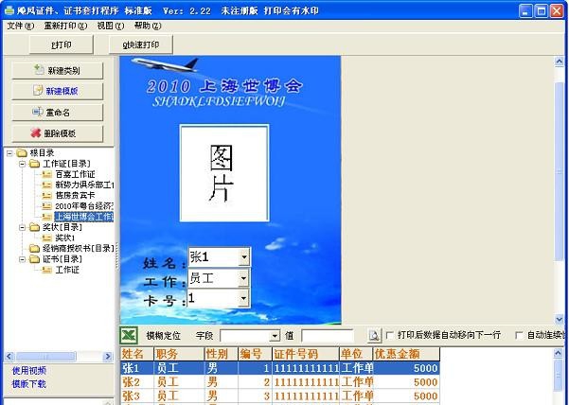Click tree panel scroll-left arrow
The width and height of the screenshot is (569, 405).
(x=9, y=357)
